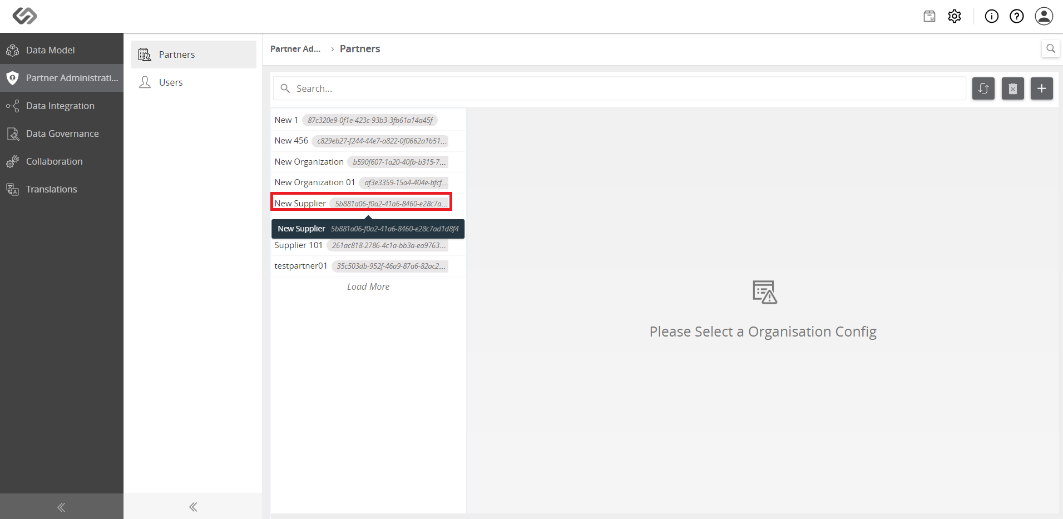
Task: Open the settings gear icon
Action: click(x=955, y=16)
